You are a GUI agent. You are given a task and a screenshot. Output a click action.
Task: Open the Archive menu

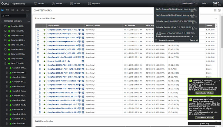(77, 4)
